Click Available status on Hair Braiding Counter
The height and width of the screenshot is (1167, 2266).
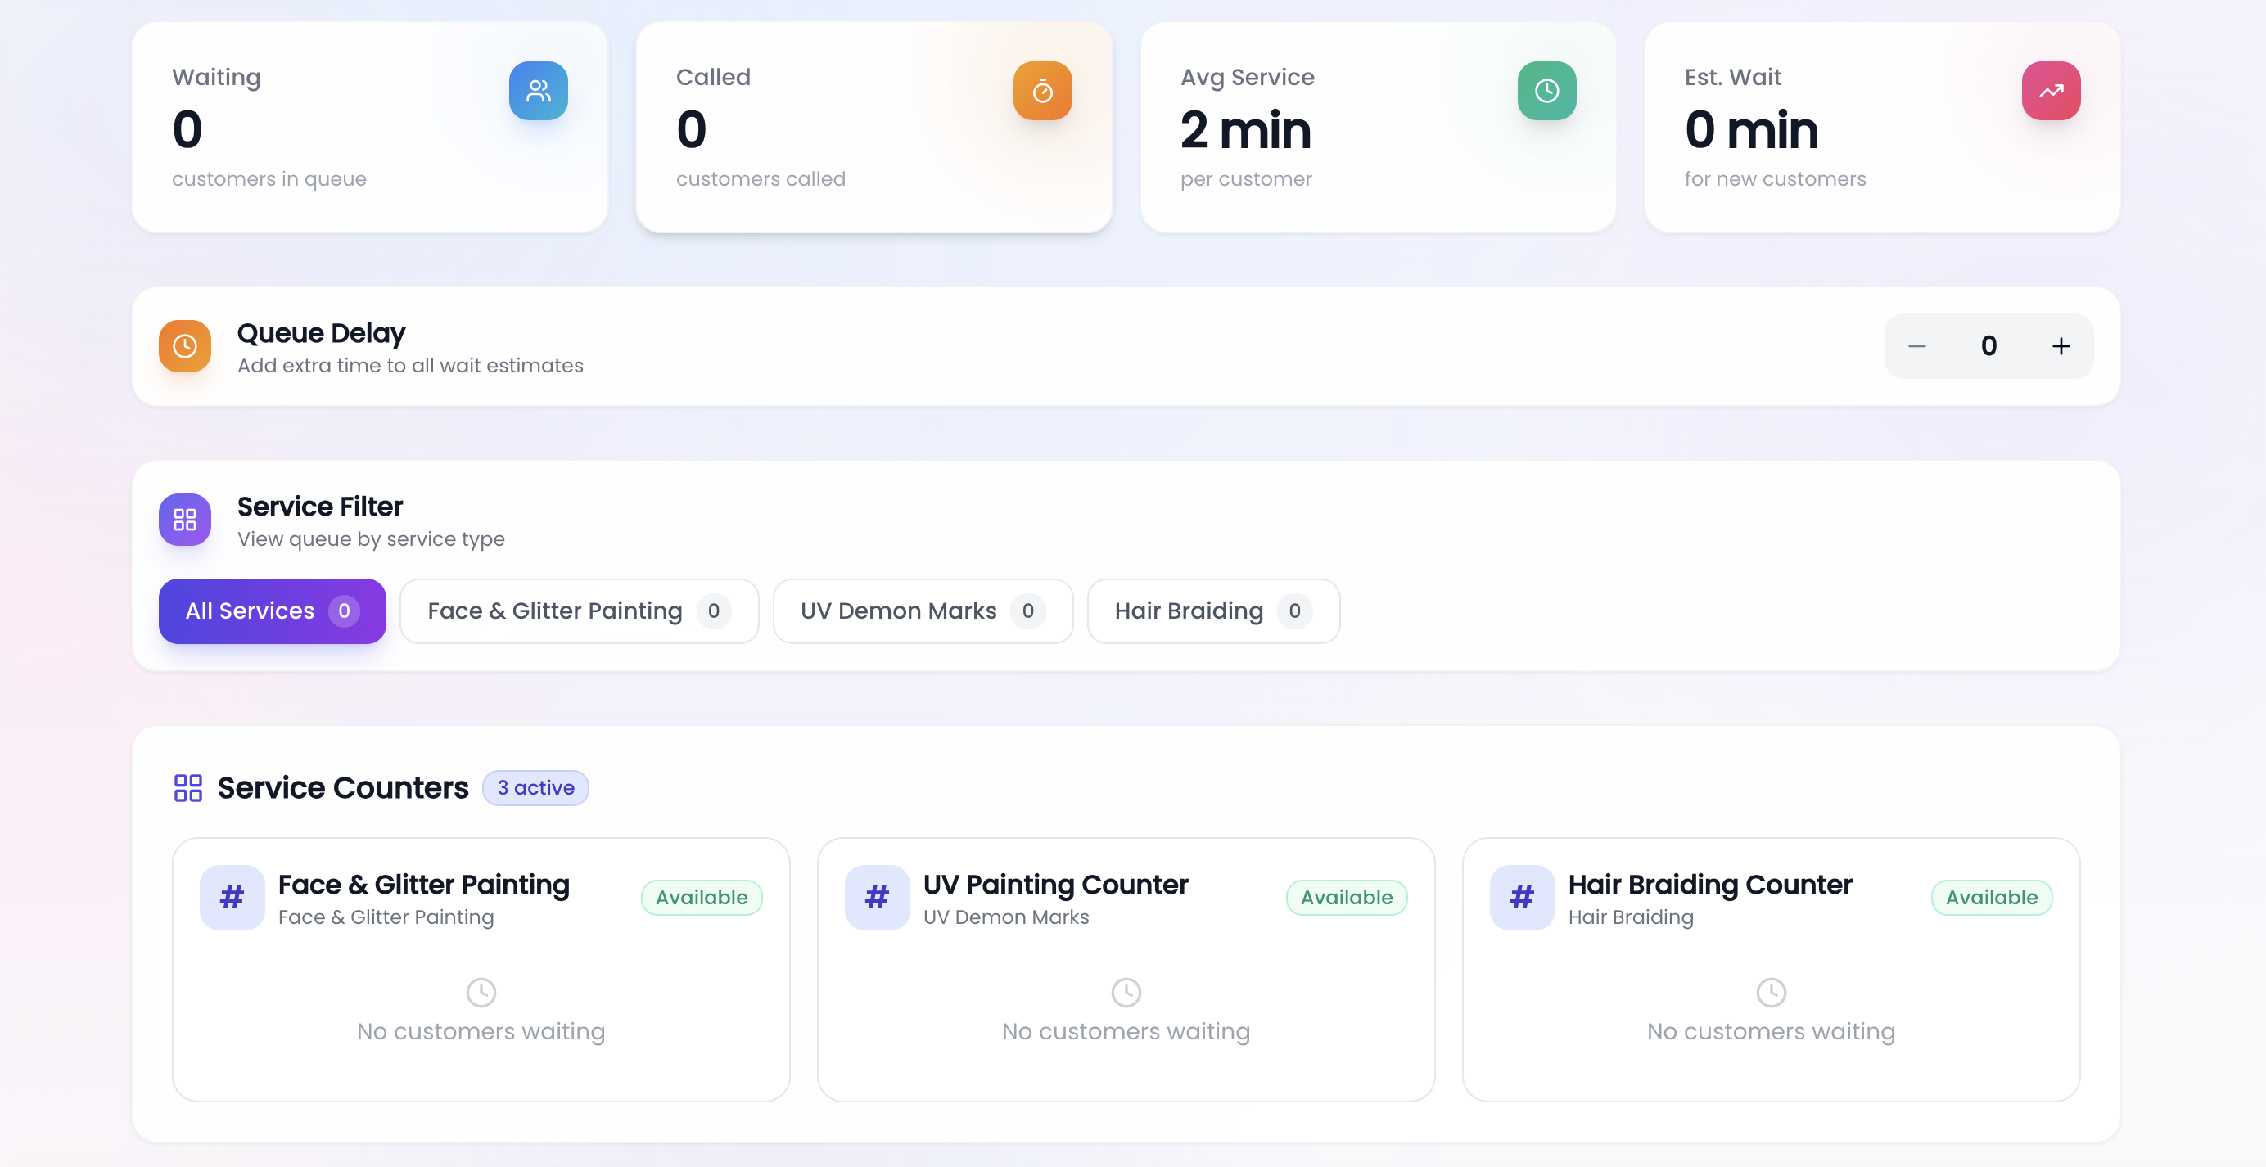tap(1991, 897)
